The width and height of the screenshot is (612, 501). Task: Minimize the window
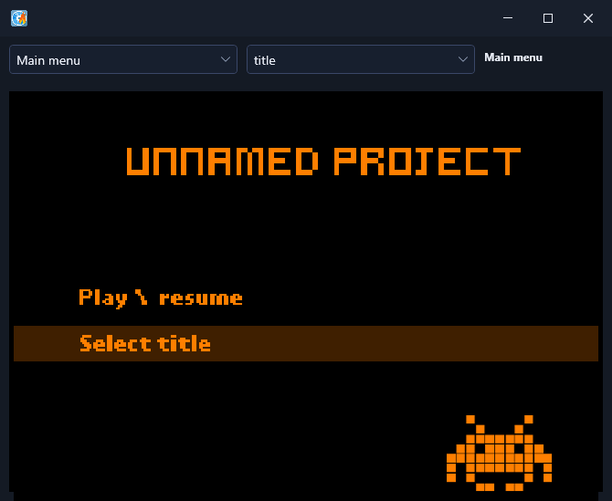[x=507, y=18]
